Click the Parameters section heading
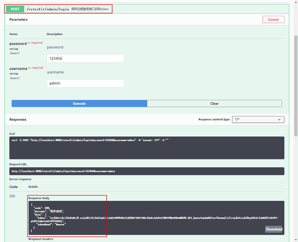This screenshot has height=242, width=298. tap(18, 19)
